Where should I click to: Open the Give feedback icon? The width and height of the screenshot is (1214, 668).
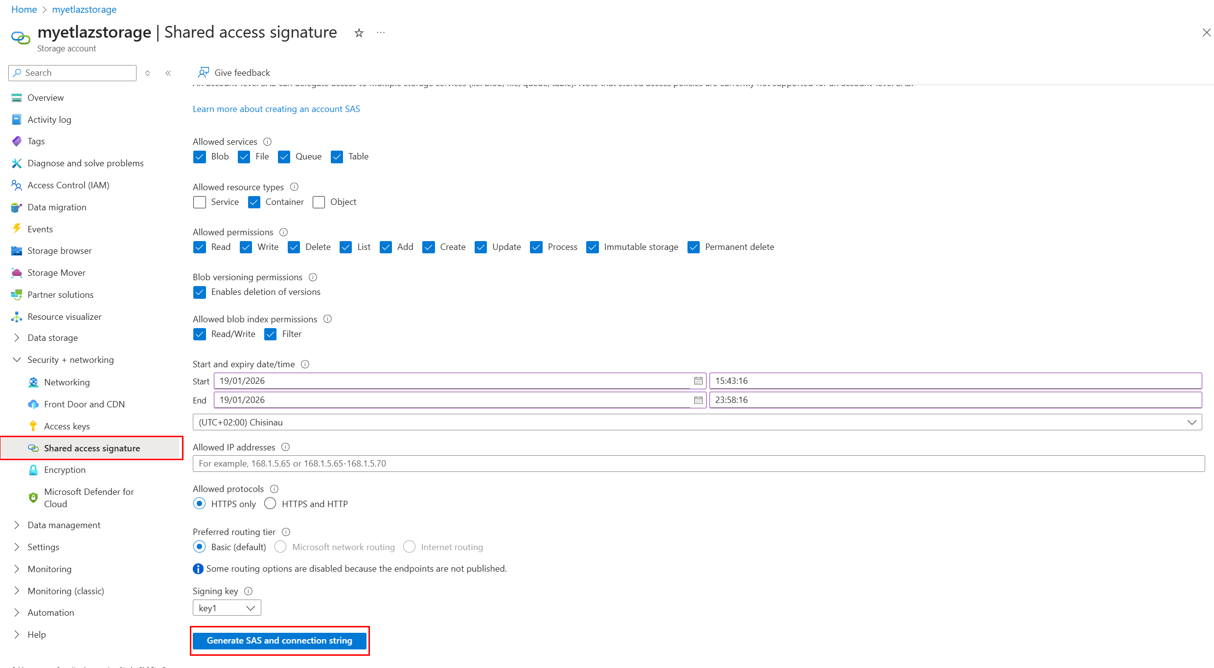pos(203,73)
